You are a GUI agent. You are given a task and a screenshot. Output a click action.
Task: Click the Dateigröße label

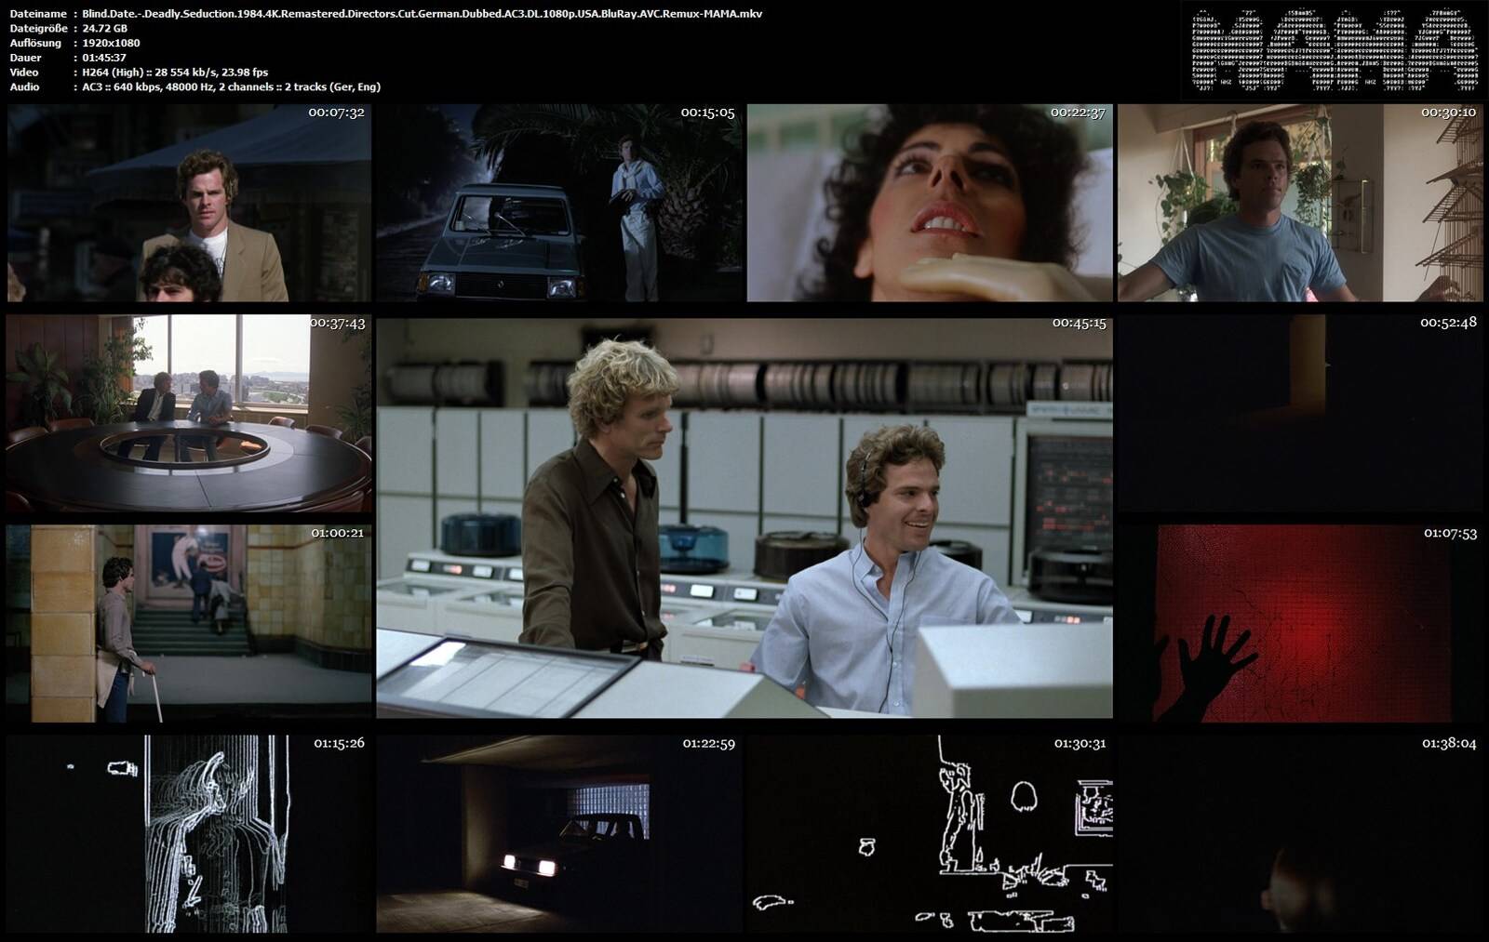coord(38,29)
